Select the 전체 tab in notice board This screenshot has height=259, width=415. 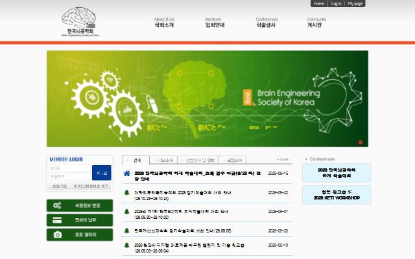[x=136, y=160]
